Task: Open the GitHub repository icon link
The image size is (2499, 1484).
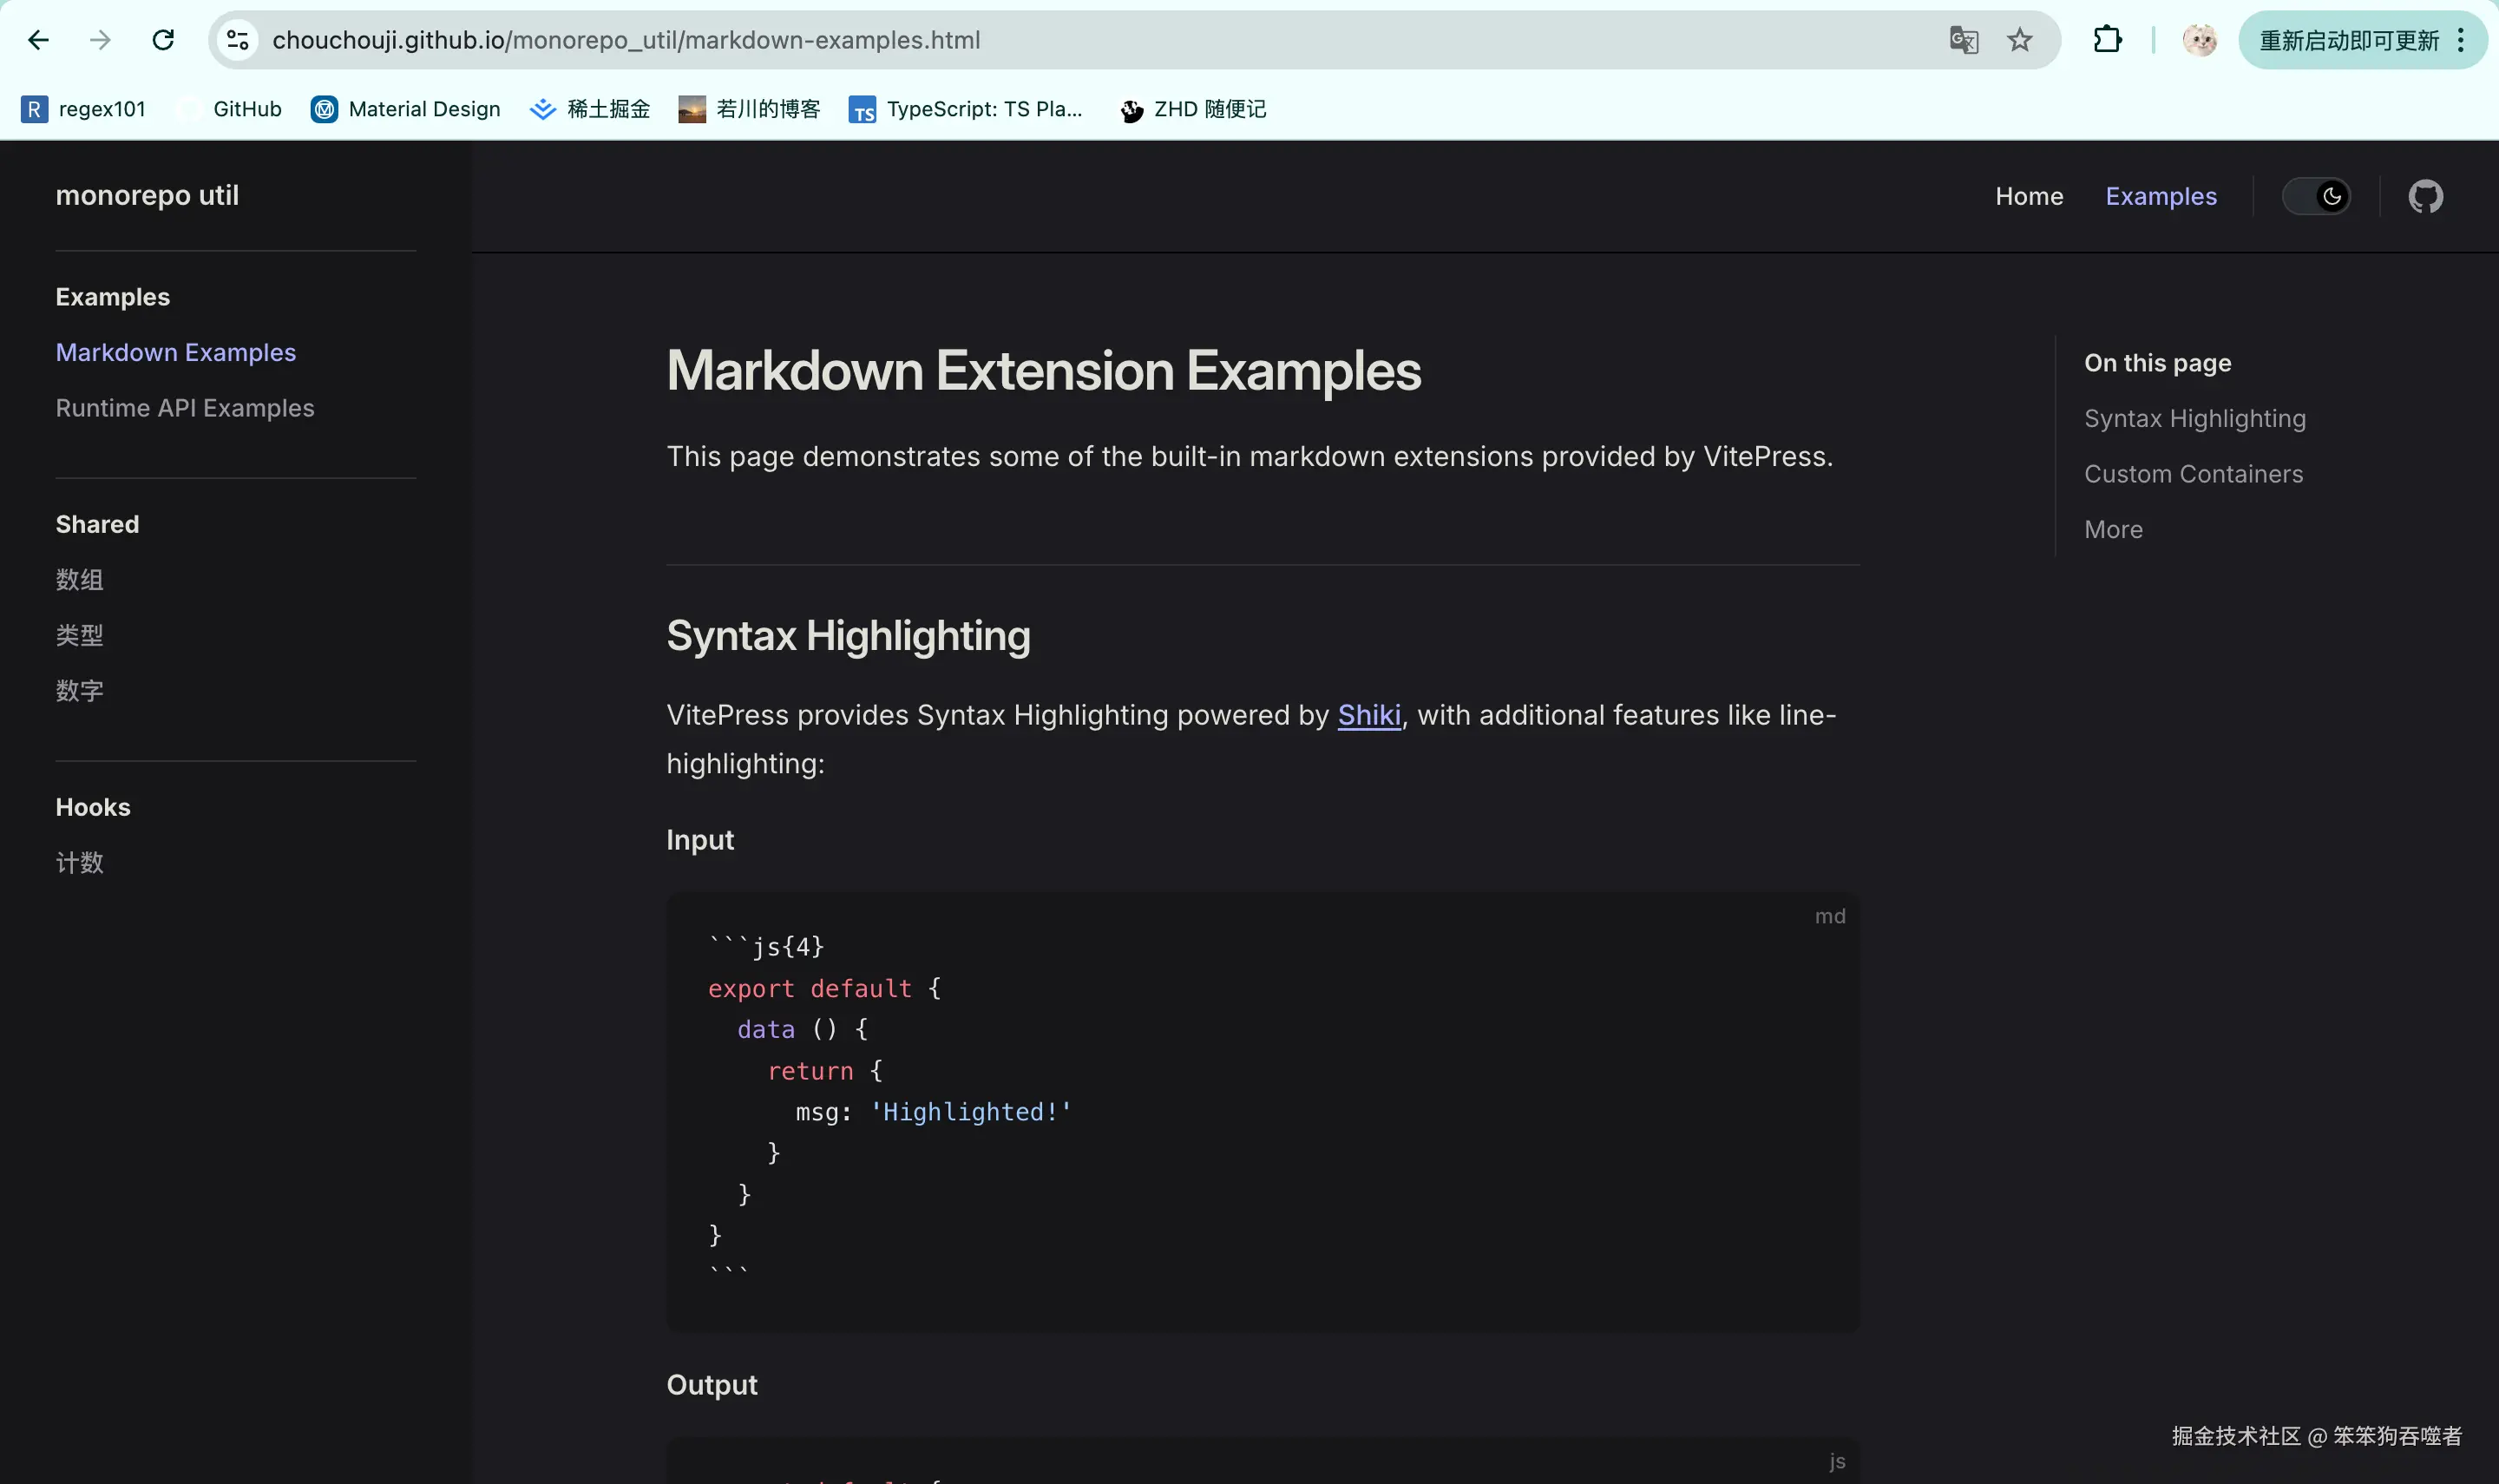Action: tap(2425, 196)
